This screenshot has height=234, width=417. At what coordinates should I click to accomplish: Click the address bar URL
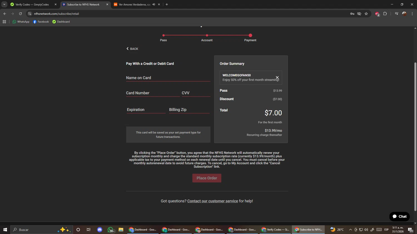pyautogui.click(x=56, y=14)
